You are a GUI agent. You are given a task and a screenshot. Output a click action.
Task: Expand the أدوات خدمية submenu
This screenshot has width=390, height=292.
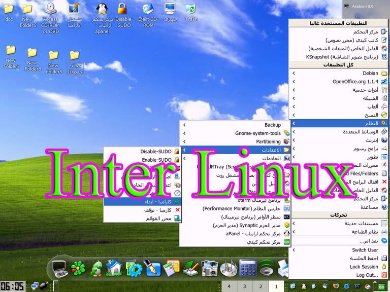339,90
